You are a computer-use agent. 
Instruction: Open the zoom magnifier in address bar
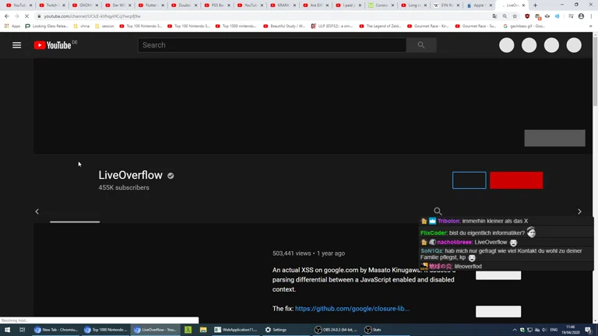[505, 16]
